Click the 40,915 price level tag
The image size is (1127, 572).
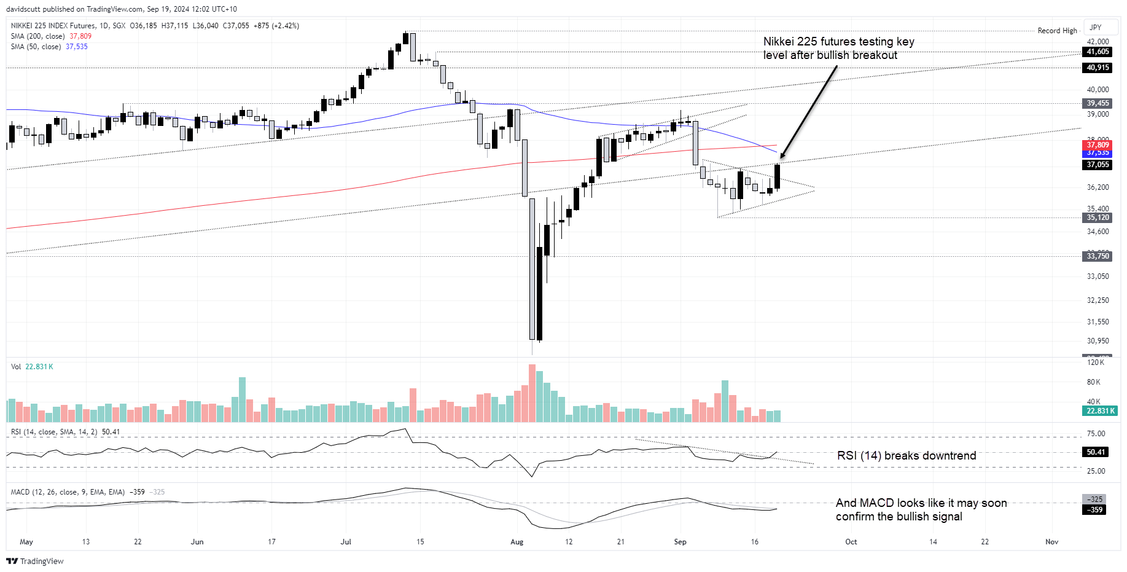1098,68
